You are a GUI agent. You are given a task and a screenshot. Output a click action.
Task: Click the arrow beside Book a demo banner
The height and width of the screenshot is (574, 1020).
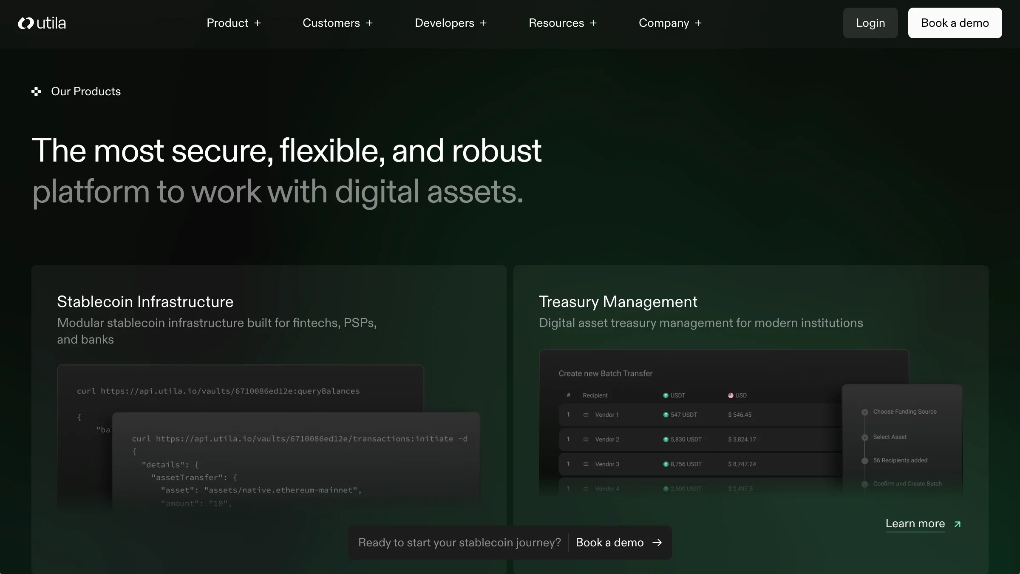[657, 543]
